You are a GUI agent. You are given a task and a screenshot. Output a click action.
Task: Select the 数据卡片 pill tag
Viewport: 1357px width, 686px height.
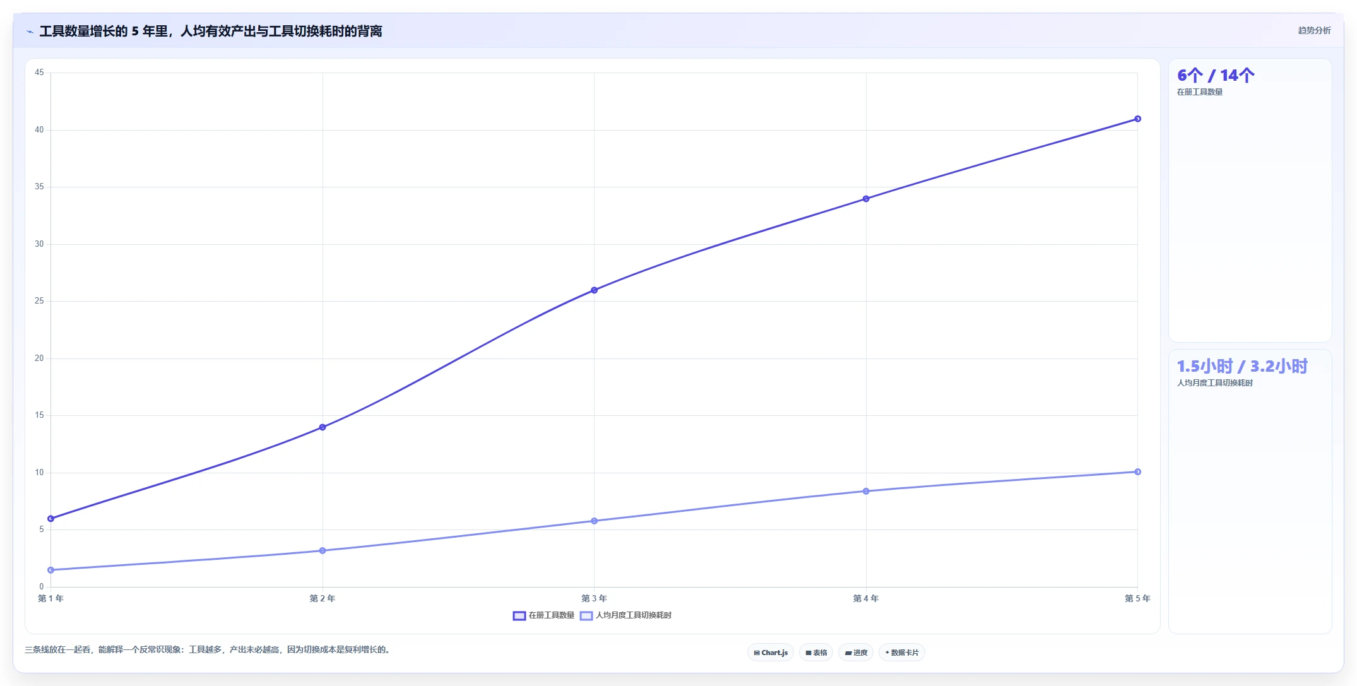[x=902, y=653]
